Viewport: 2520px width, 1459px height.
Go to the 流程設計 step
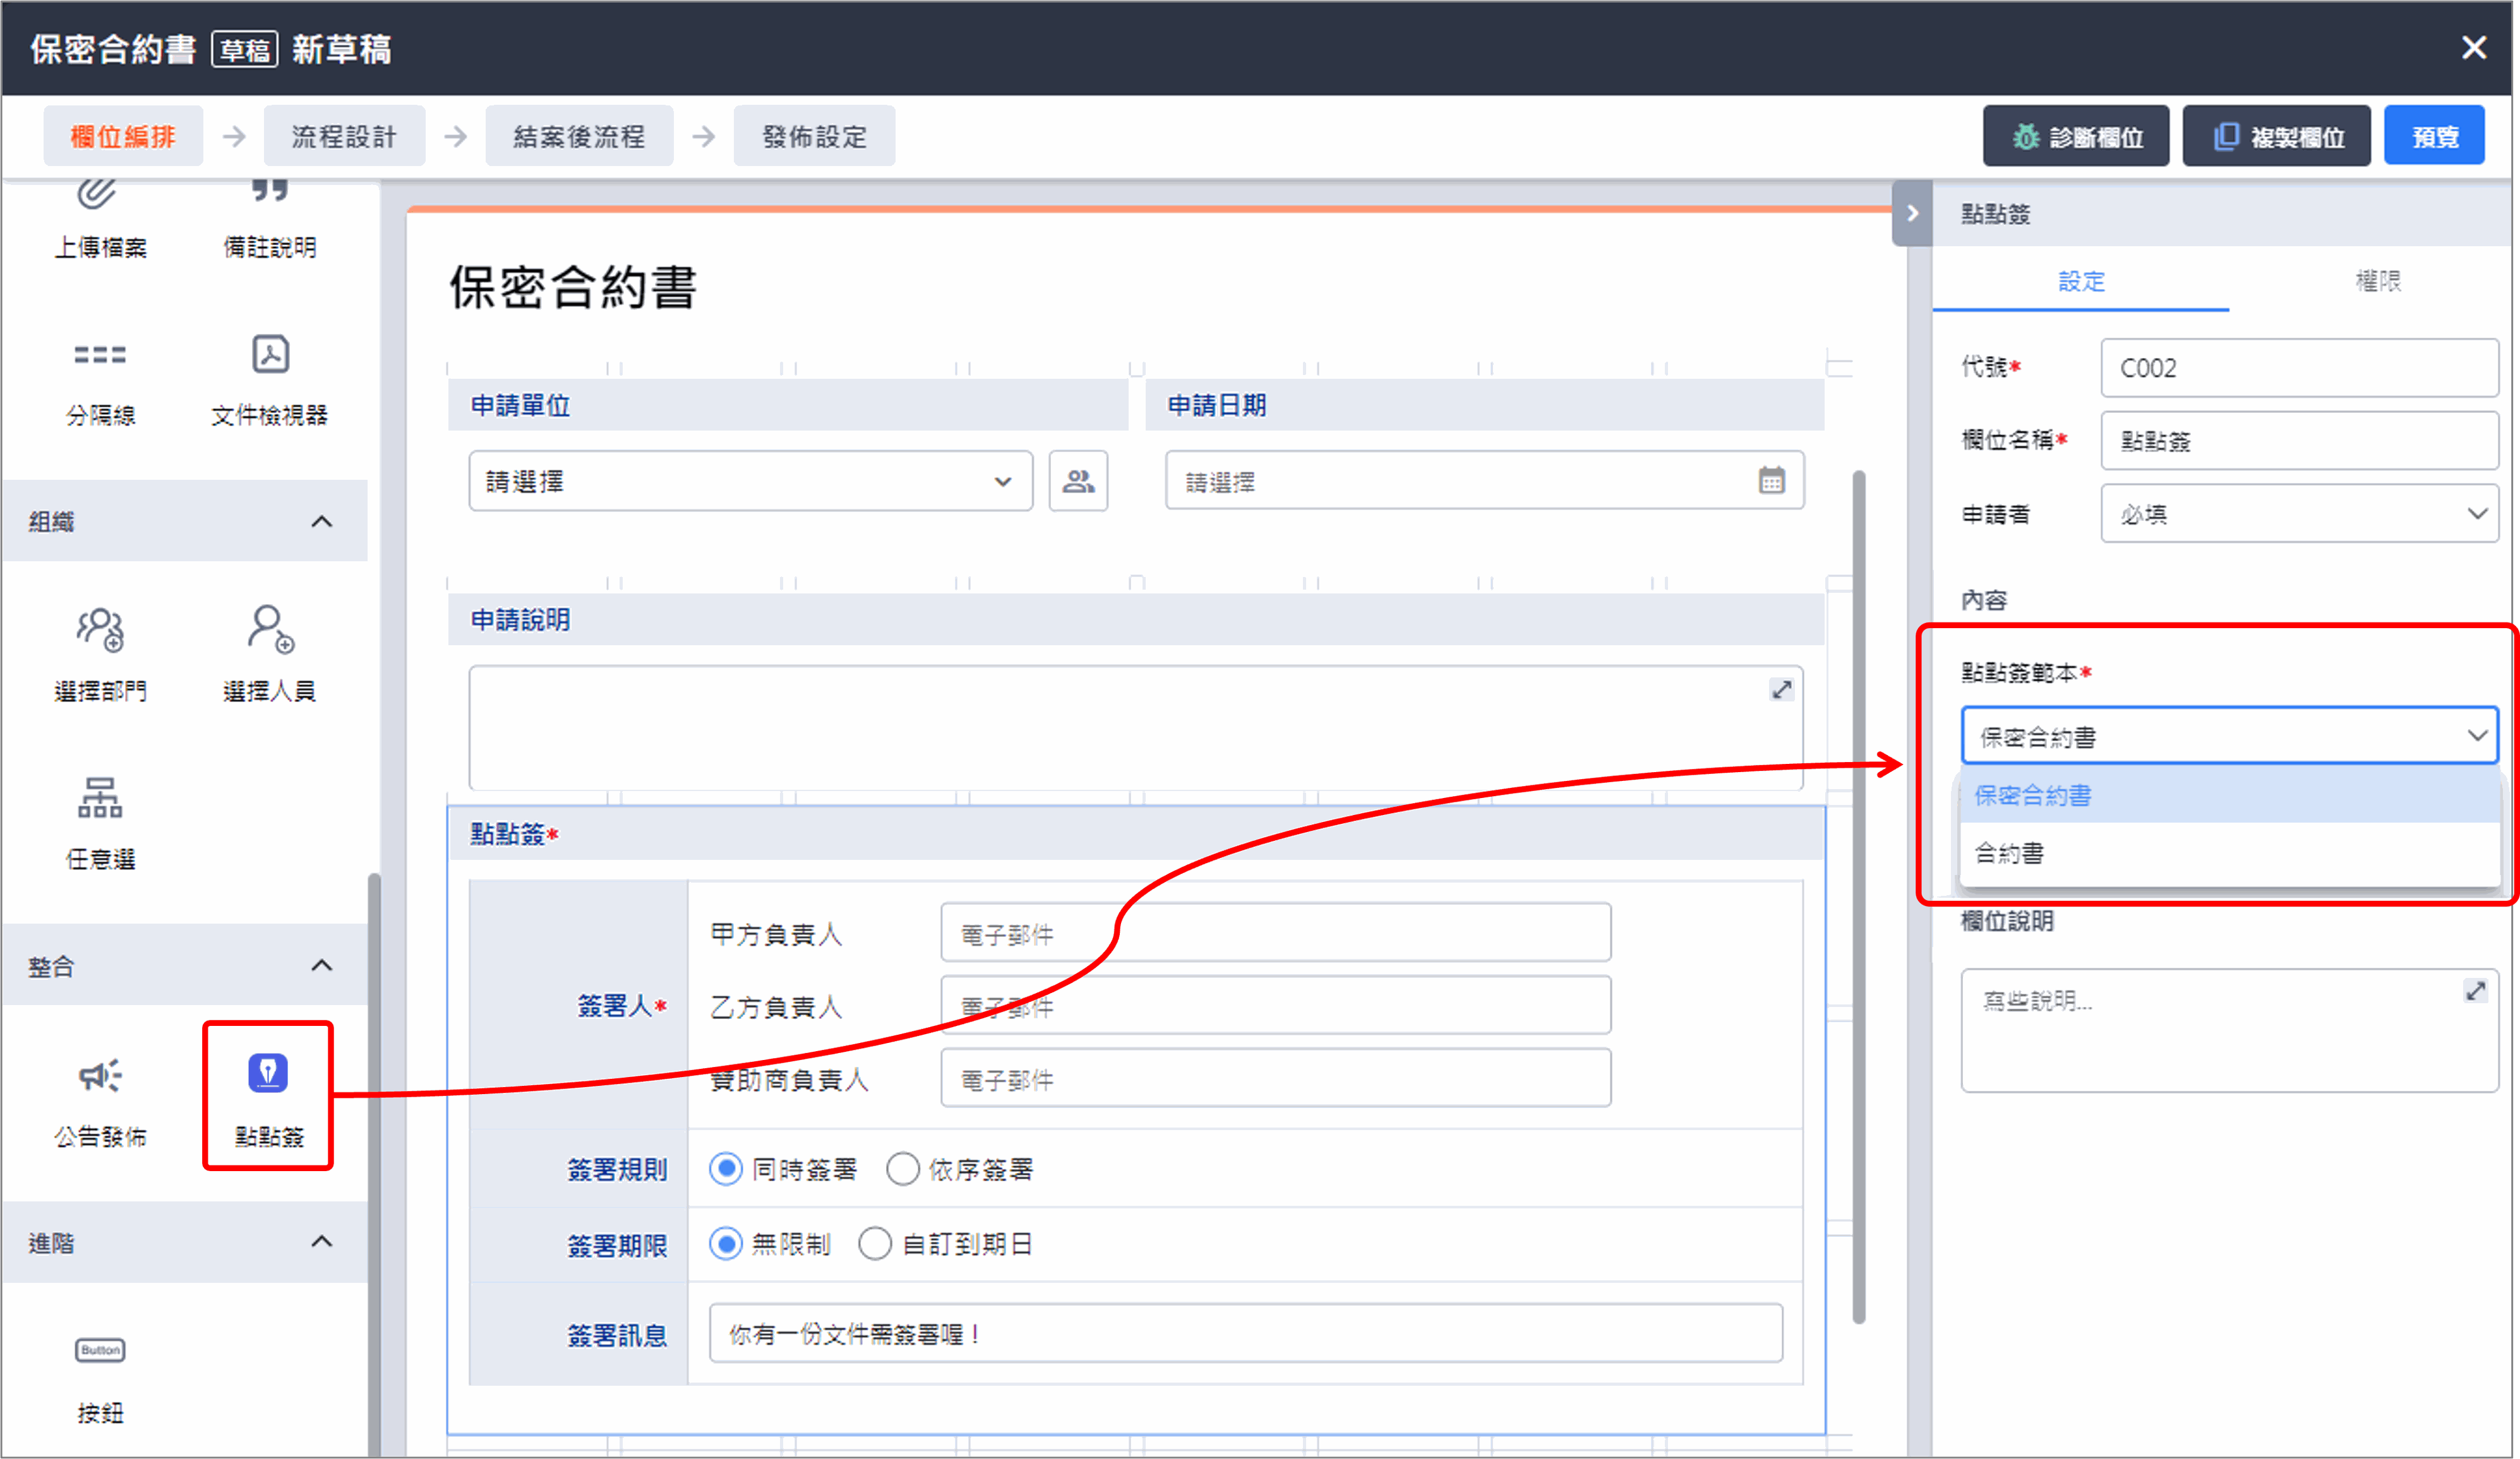click(x=344, y=137)
